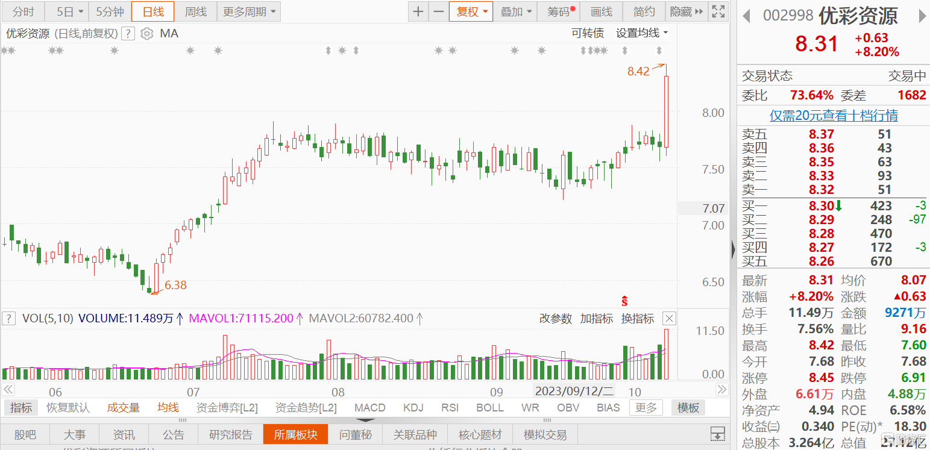Click the side panel collapse handle

[733, 249]
